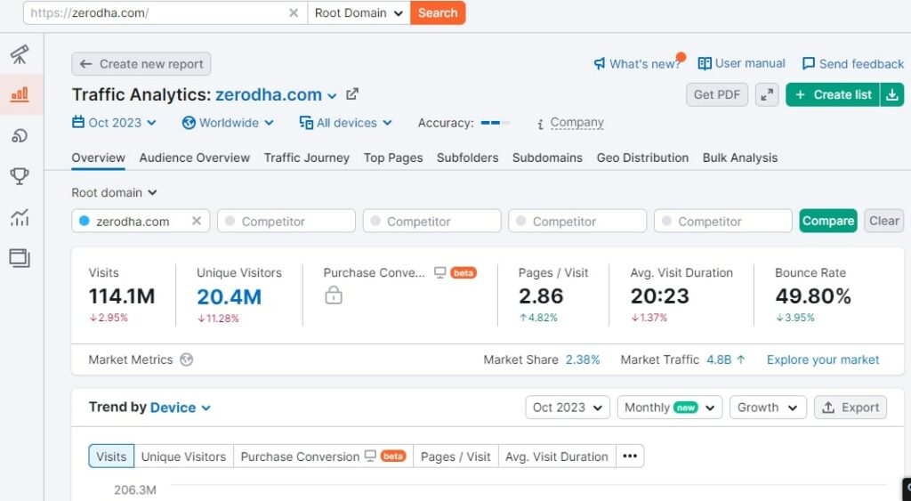
Task: Open the Top Pages tab
Action: (x=393, y=158)
